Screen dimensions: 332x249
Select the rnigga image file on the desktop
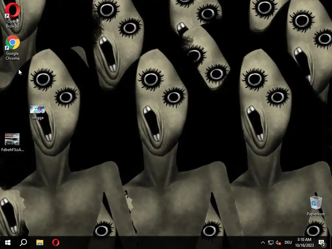pos(38,112)
